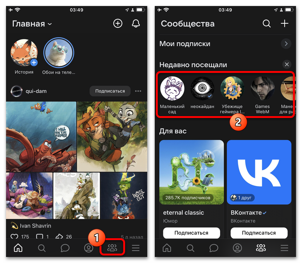Go to Home tab in right phone
302x263 pixels.
tap(167, 248)
